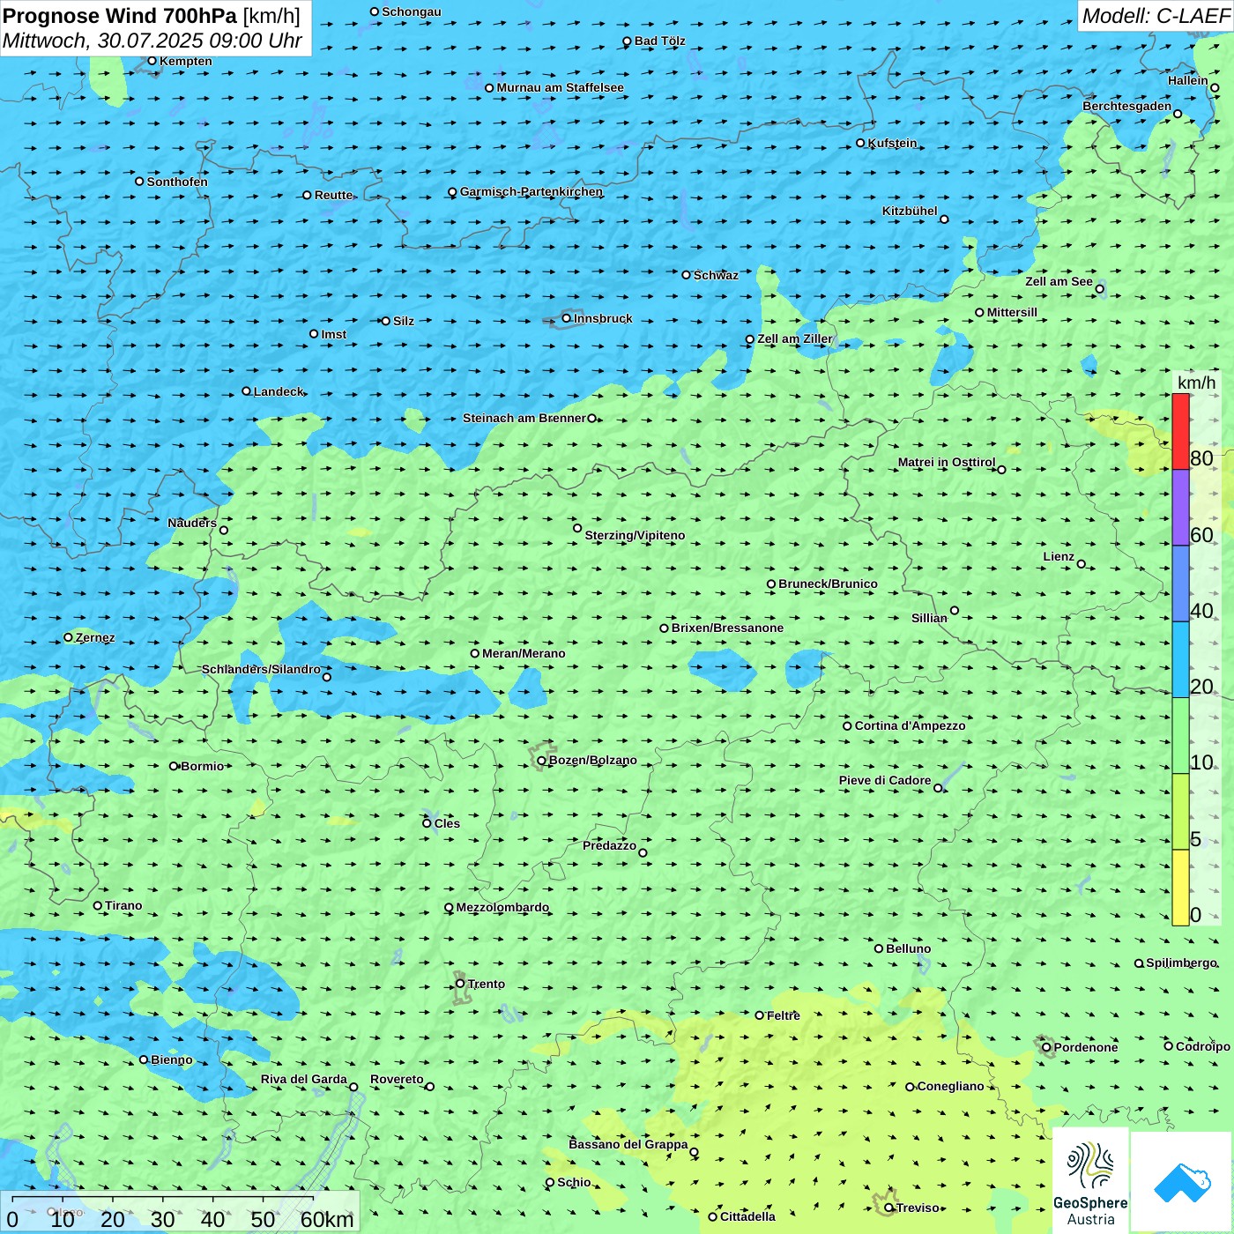Click the 'Schongau' town label
This screenshot has height=1234, width=1234.
tap(412, 11)
